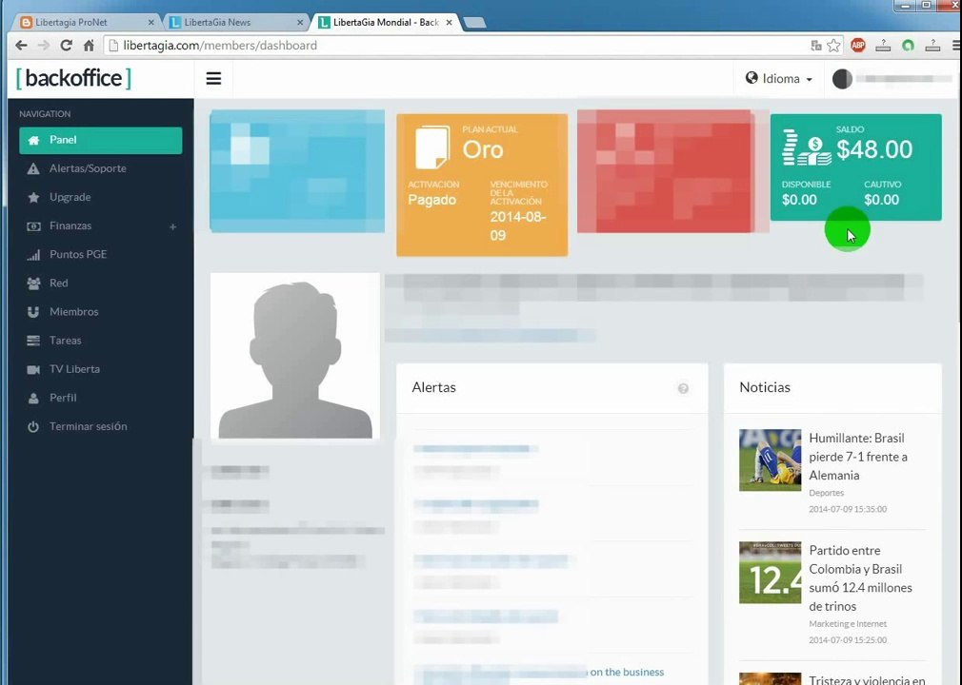Click the Saldo $48.00 balance card
The height and width of the screenshot is (685, 962).
(x=856, y=166)
